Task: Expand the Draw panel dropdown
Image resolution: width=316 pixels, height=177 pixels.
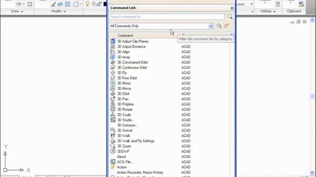Action: [x=22, y=12]
